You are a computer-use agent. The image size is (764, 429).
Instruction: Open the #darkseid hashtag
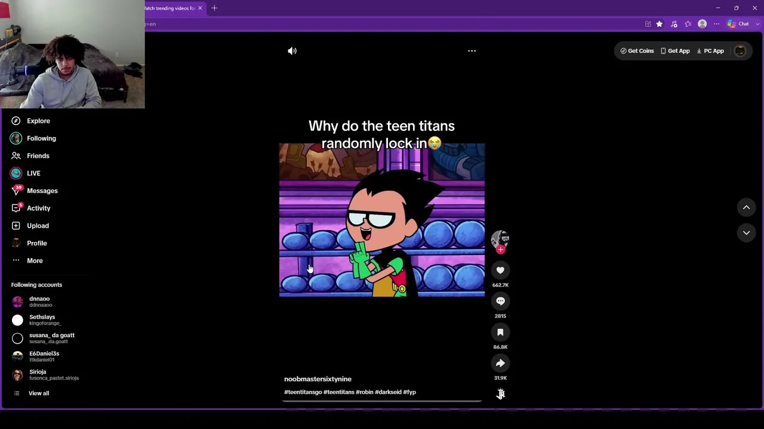tap(388, 392)
